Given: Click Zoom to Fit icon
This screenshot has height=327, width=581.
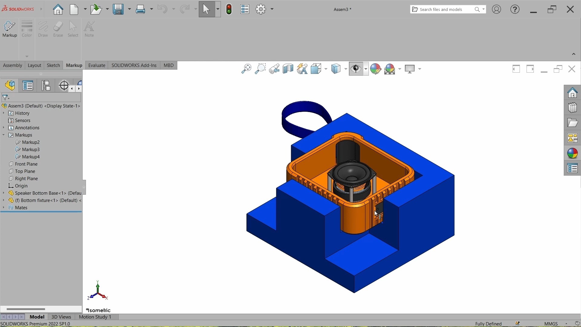Looking at the screenshot, I should 246,69.
